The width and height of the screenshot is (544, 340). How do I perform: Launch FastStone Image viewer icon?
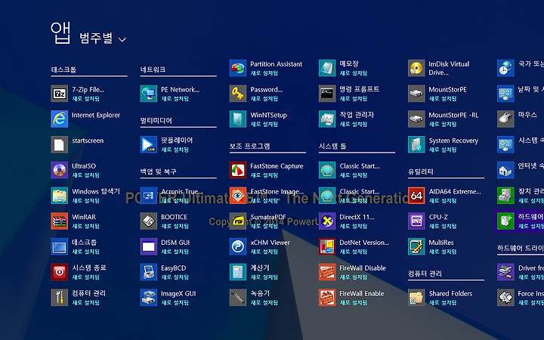[238, 196]
